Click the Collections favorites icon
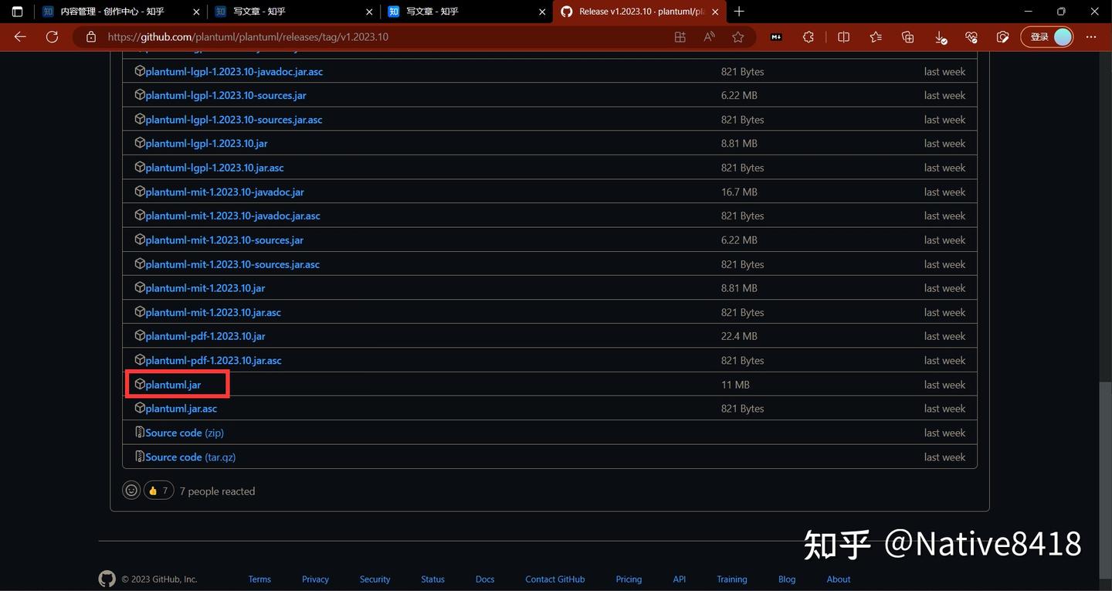 907,36
